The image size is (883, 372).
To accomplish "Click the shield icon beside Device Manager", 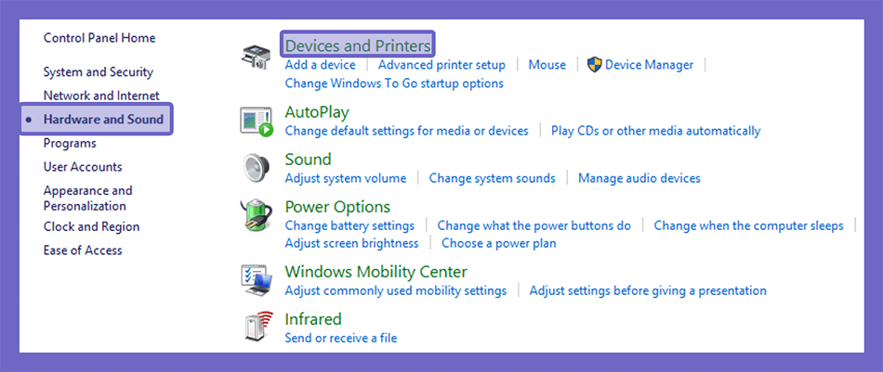I will point(595,65).
